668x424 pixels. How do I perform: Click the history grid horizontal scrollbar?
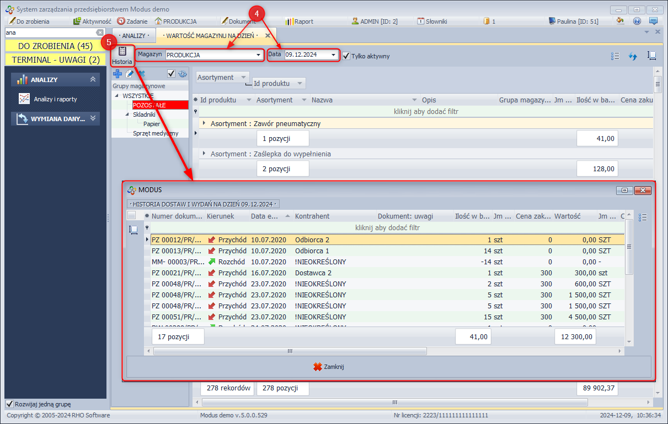[x=290, y=351]
